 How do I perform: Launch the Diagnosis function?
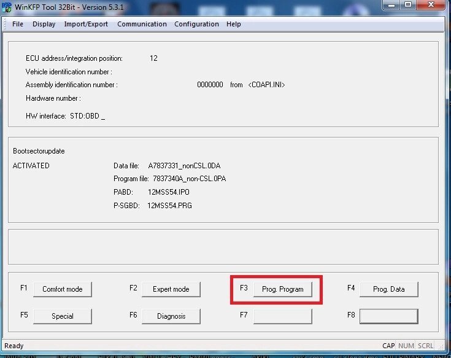coord(171,316)
